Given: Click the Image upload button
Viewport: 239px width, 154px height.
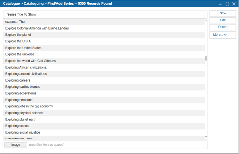Looking at the screenshot, I should 16,145.
